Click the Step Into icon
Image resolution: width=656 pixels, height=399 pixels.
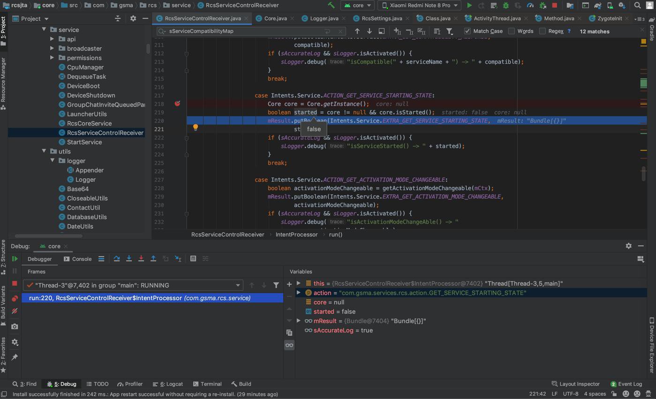point(129,259)
